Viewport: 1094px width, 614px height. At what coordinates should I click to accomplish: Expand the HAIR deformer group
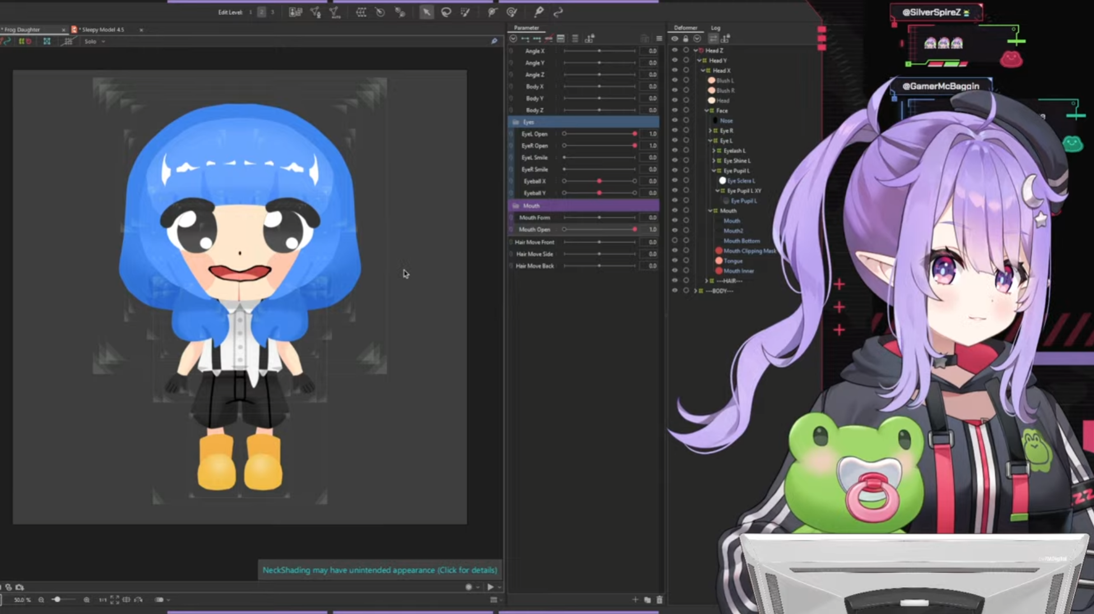coord(706,280)
